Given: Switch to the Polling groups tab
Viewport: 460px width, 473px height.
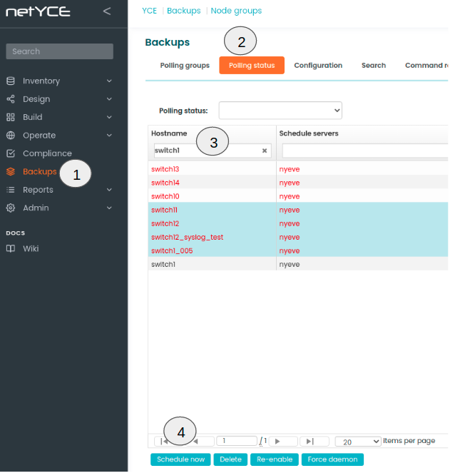Looking at the screenshot, I should 185,65.
